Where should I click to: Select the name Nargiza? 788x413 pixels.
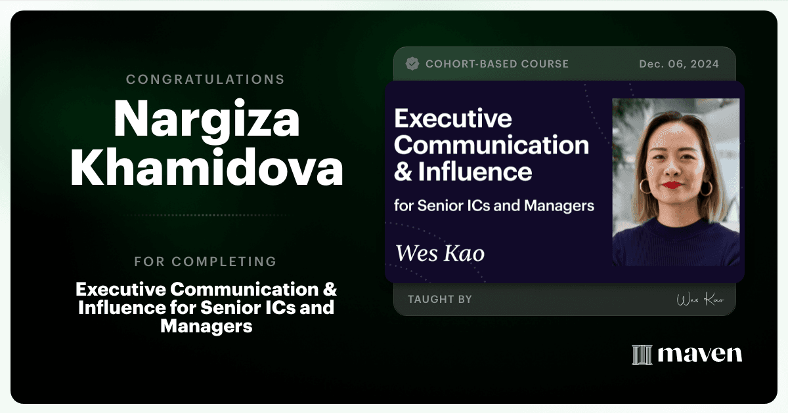206,119
